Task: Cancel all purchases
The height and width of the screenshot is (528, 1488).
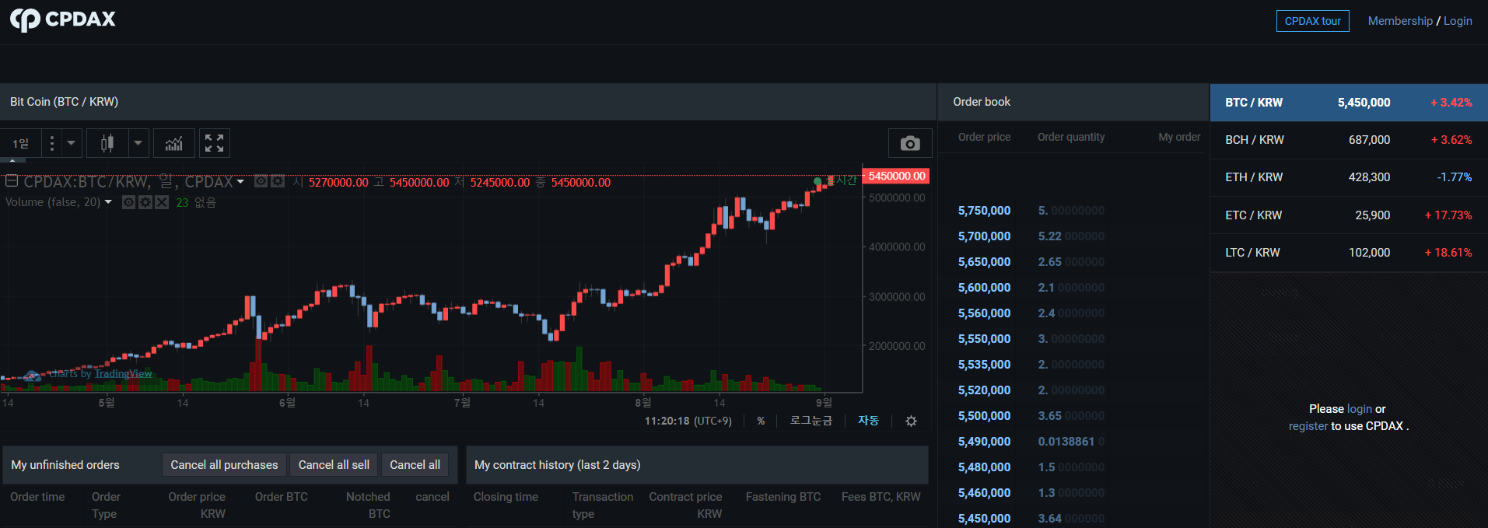Action: 224,465
